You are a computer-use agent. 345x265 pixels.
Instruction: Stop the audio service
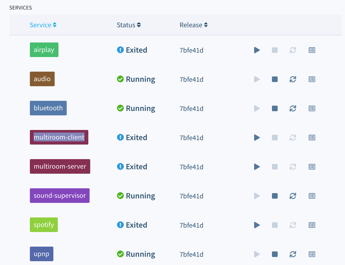274,79
